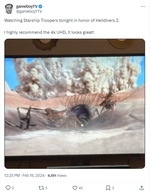Click the 4k UHD recommendation text line
This screenshot has height=192, width=150.
click(49, 32)
